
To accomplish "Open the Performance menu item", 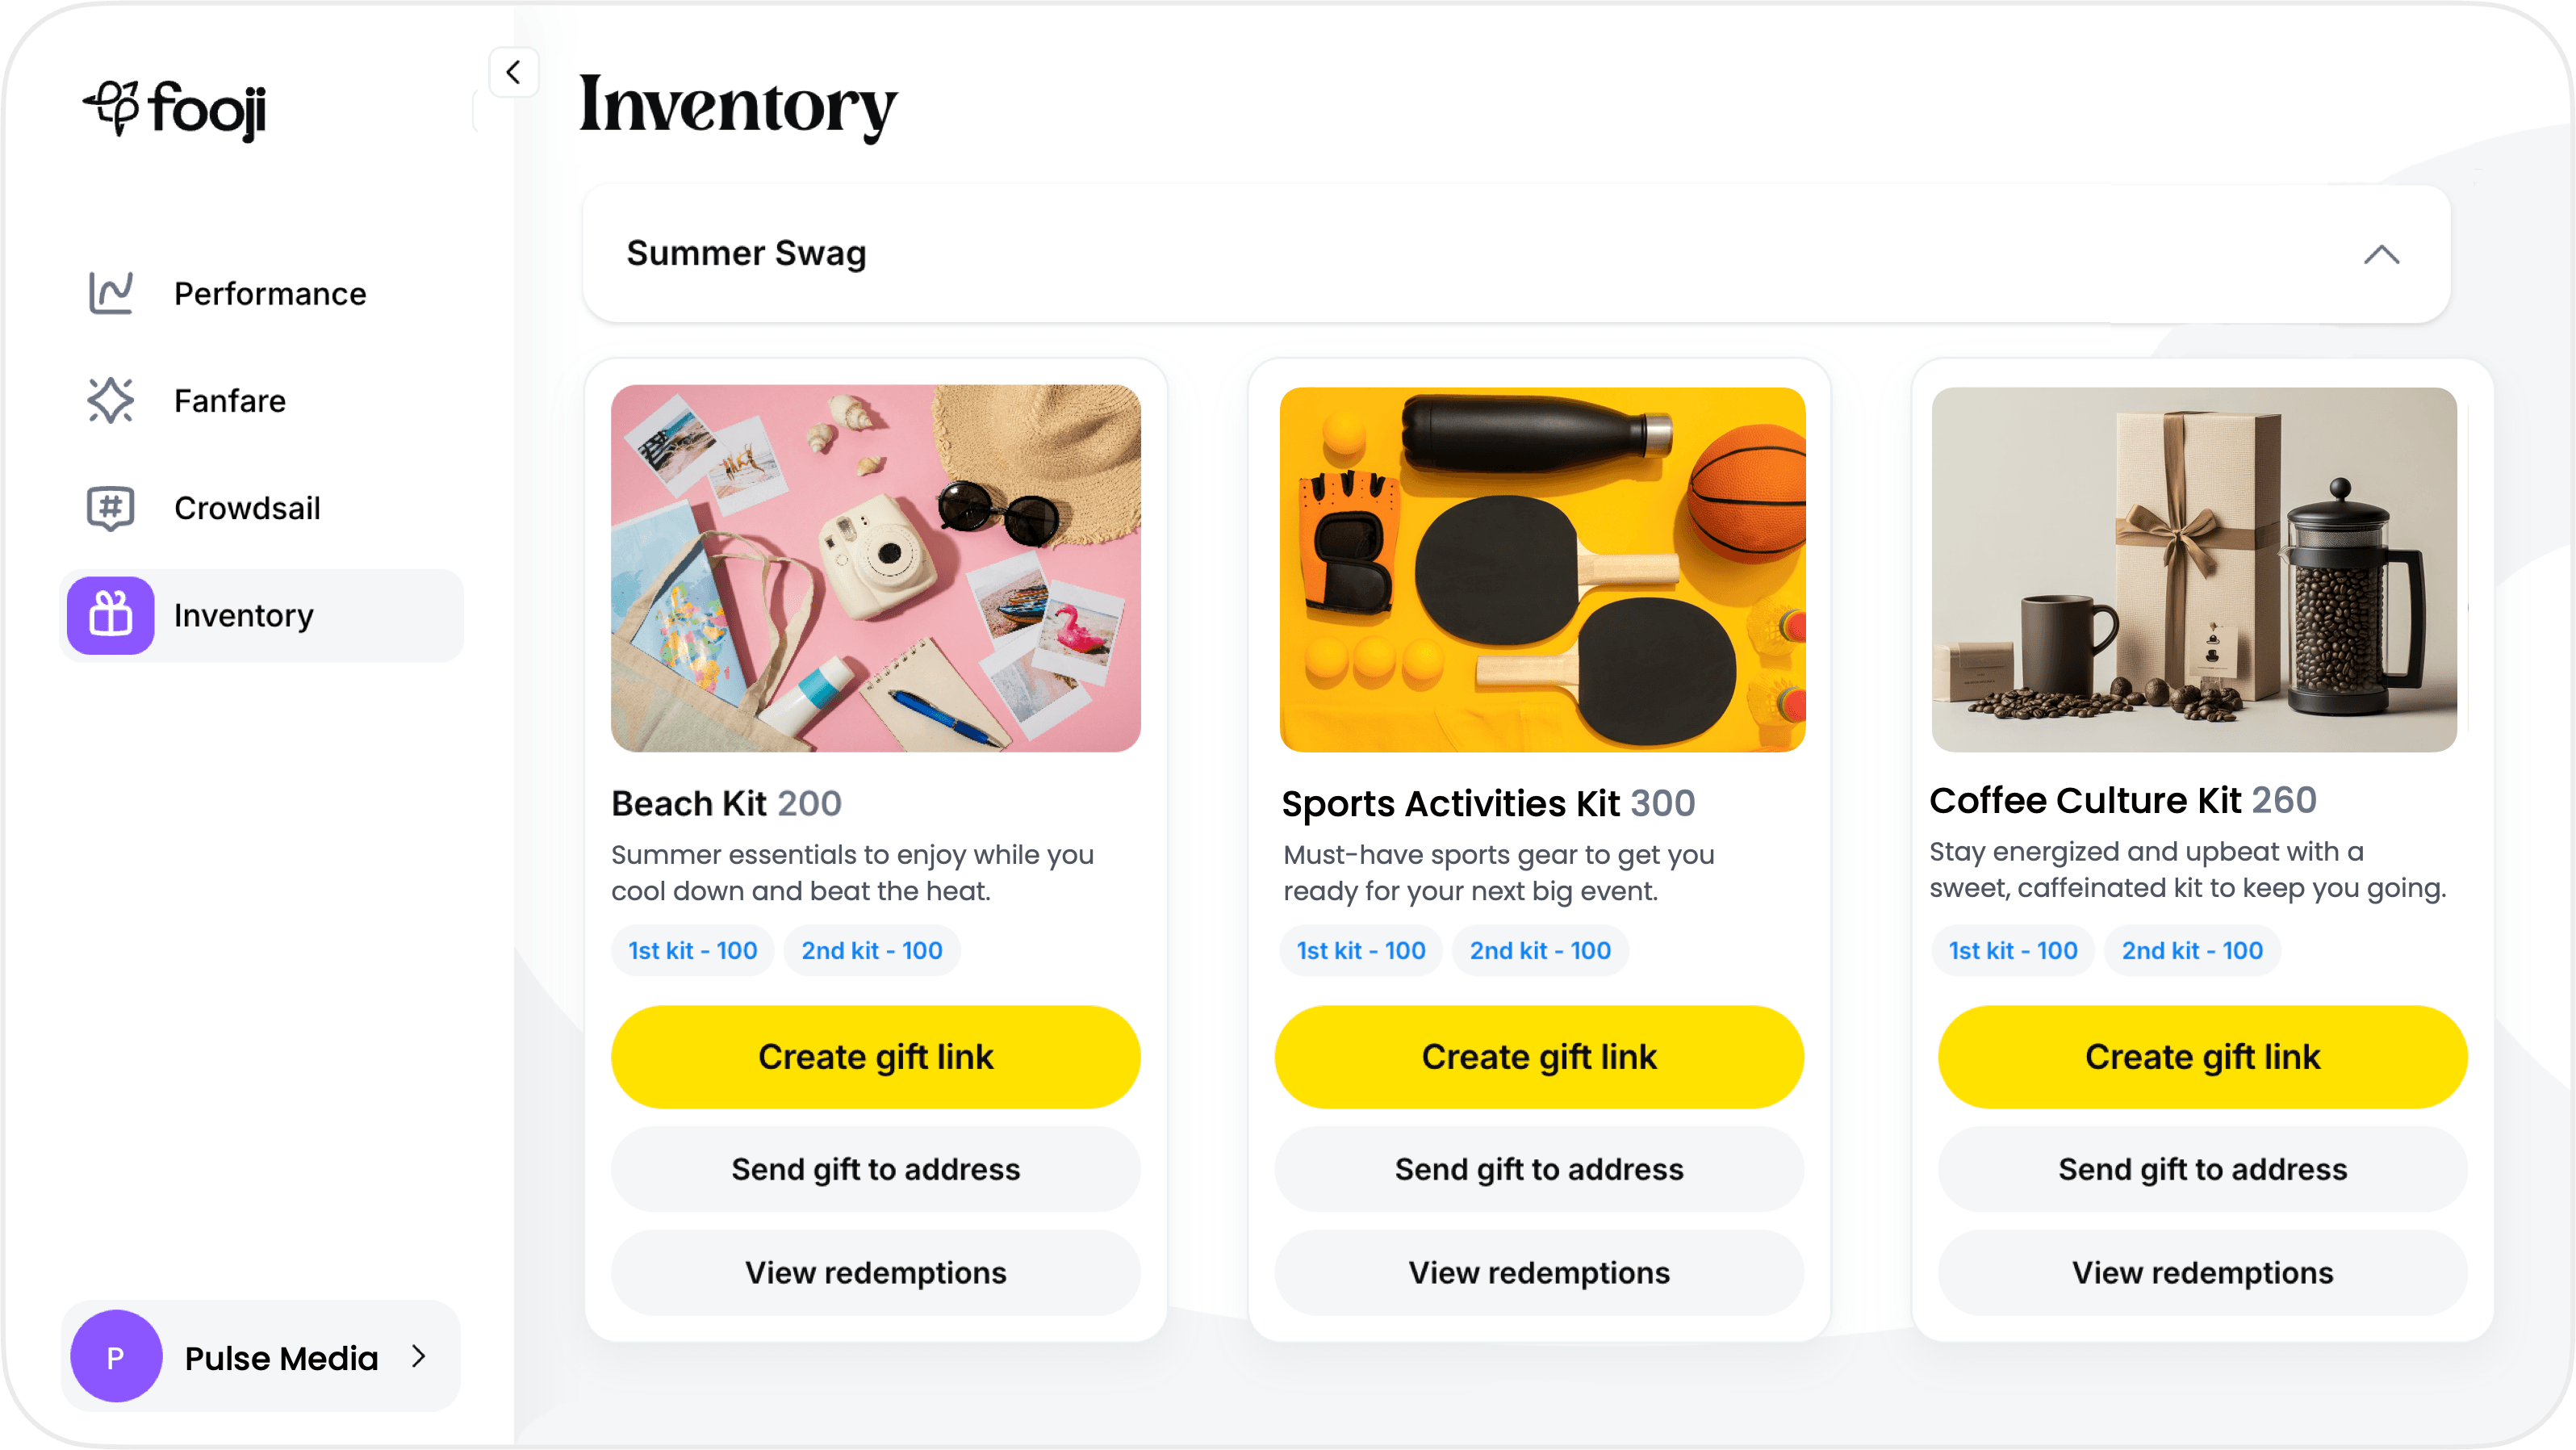I will point(270,293).
